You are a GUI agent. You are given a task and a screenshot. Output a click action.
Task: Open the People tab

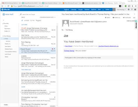tap(80, 10)
